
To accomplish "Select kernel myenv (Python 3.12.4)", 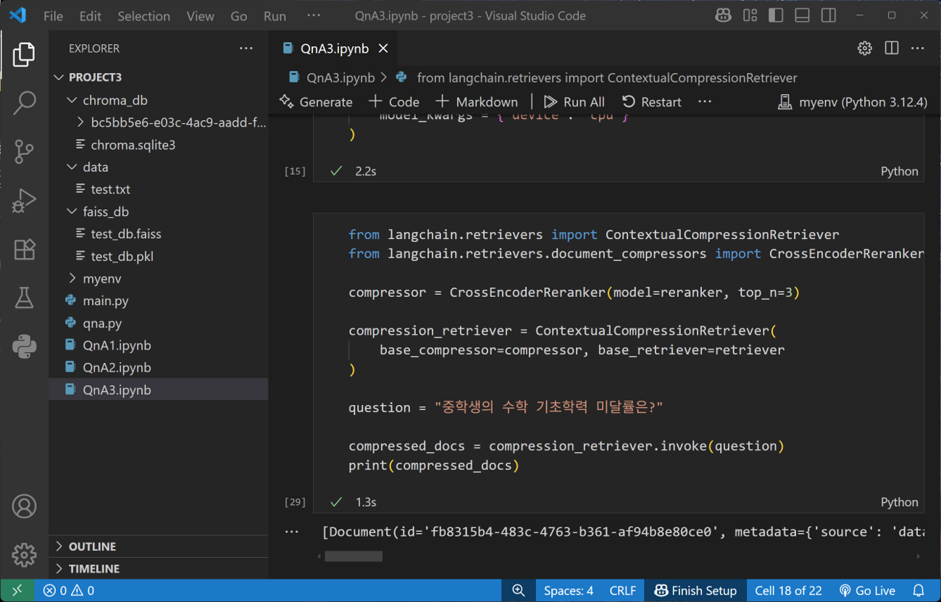I will tap(852, 102).
